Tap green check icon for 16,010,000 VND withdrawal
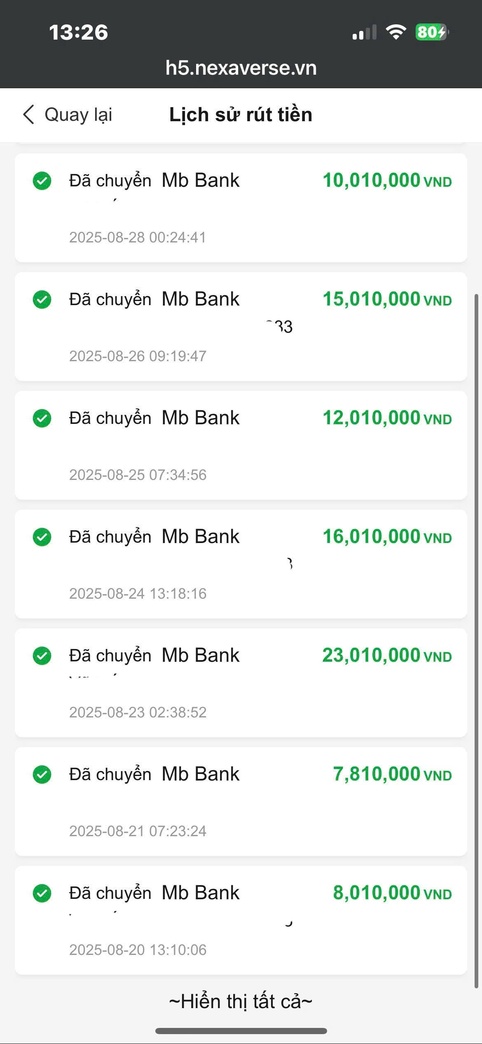The height and width of the screenshot is (1044, 482). (42, 537)
